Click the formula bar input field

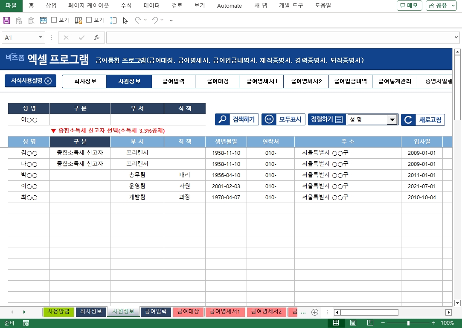[277, 38]
